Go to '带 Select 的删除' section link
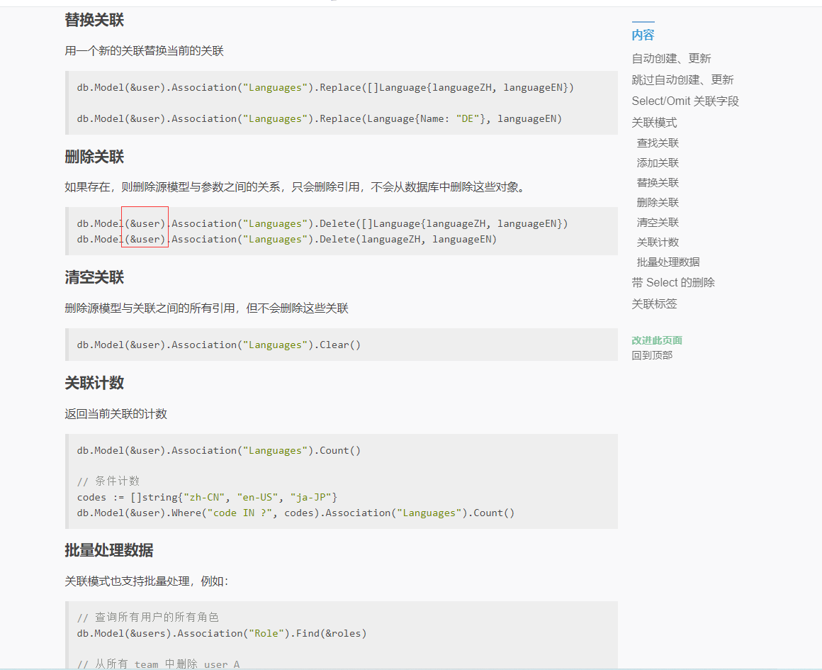The width and height of the screenshot is (822, 670). pyautogui.click(x=673, y=283)
